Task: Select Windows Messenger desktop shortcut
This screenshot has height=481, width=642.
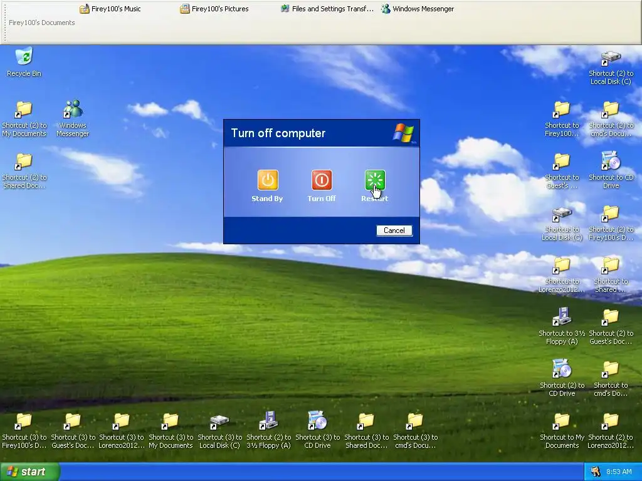Action: coord(73,118)
